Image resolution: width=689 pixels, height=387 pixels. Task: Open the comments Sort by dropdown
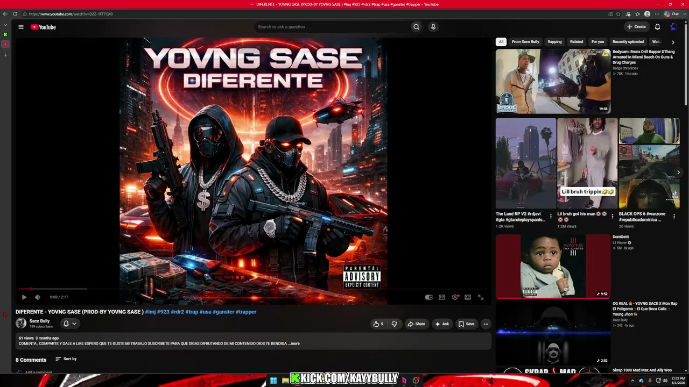66,359
